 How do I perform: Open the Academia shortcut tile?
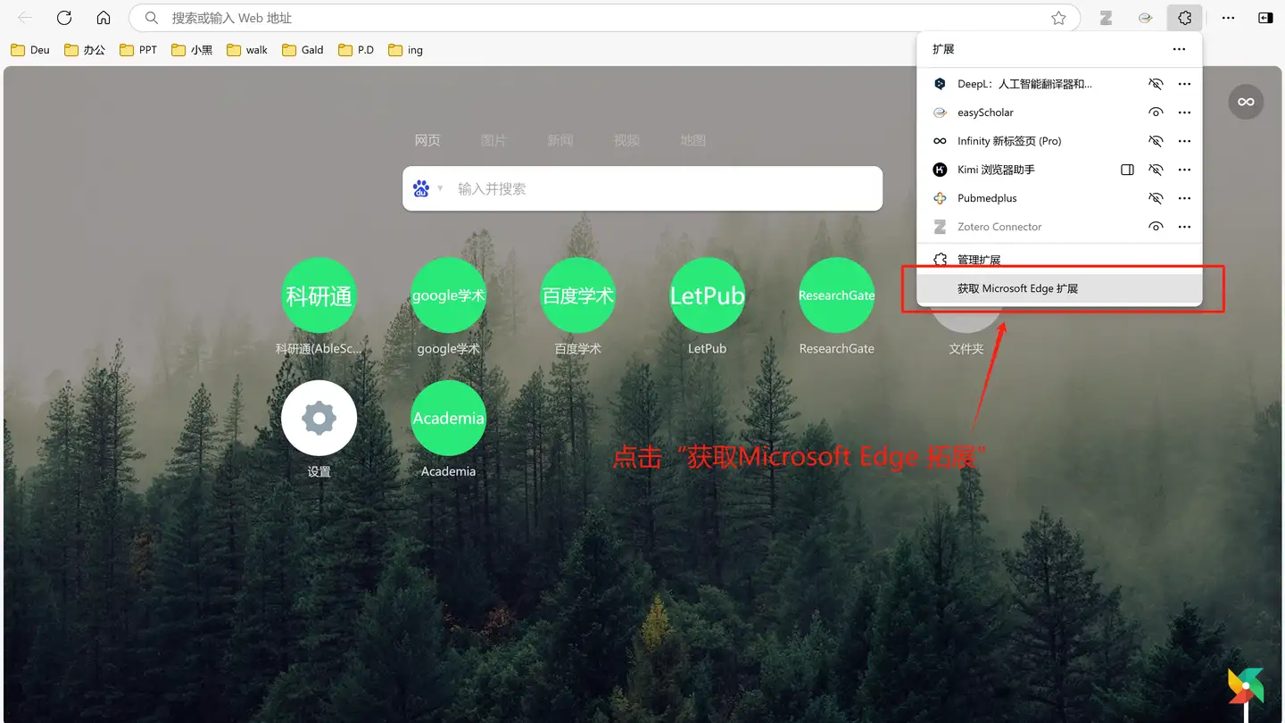448,418
